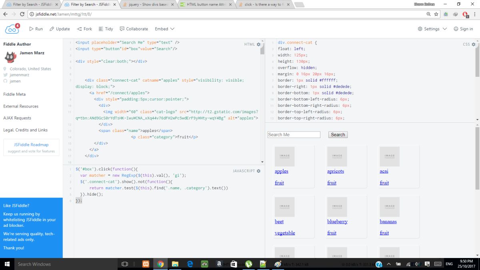
Task: Click the green extension icon
Action: click(446, 14)
